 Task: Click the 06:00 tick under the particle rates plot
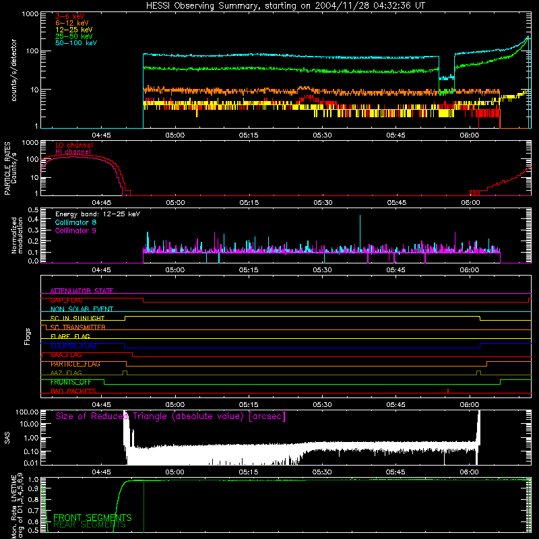tap(470, 203)
